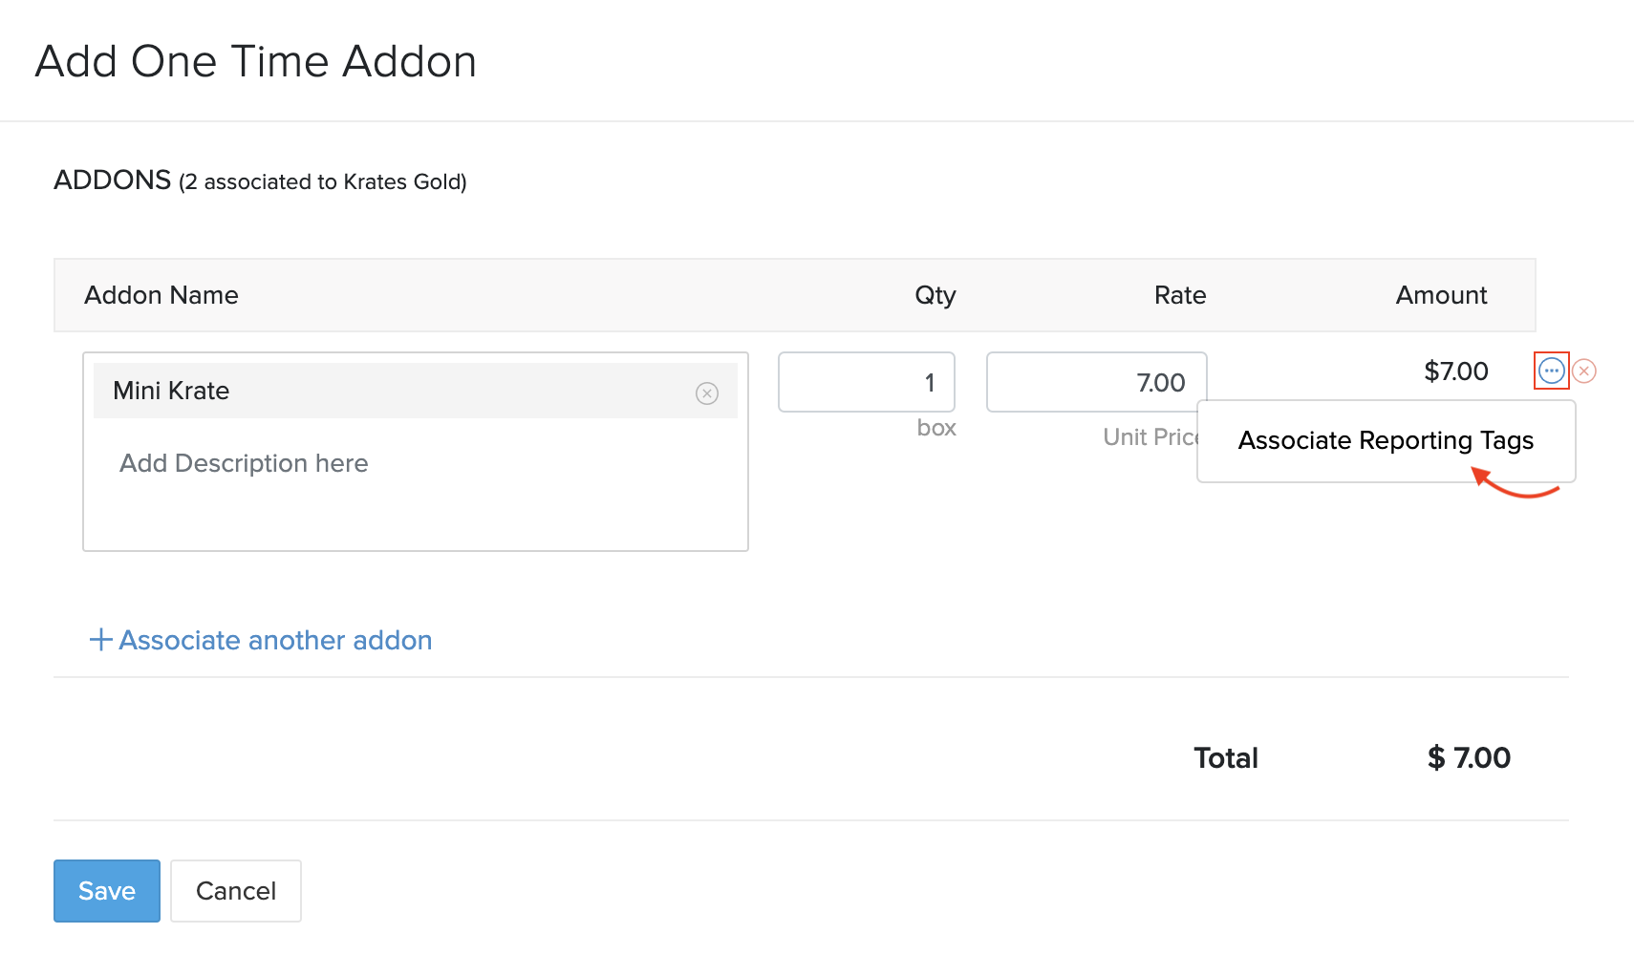Focus the Mini Krate addon name field
Viewport: 1634px width, 955px height.
point(382,391)
